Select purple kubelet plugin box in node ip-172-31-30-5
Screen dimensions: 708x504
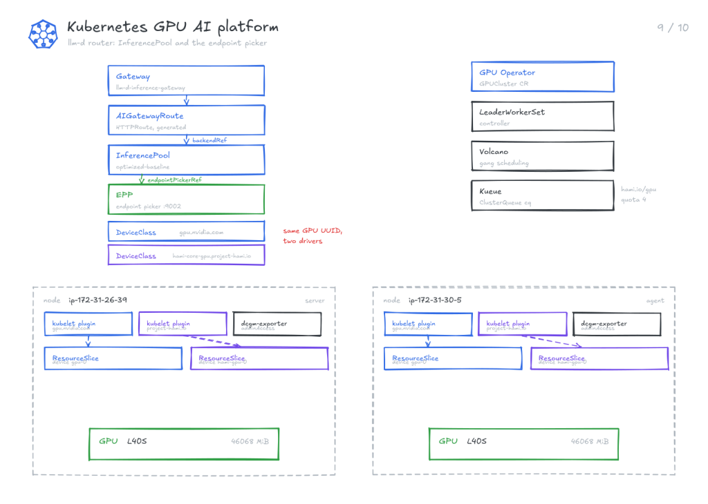click(x=523, y=324)
